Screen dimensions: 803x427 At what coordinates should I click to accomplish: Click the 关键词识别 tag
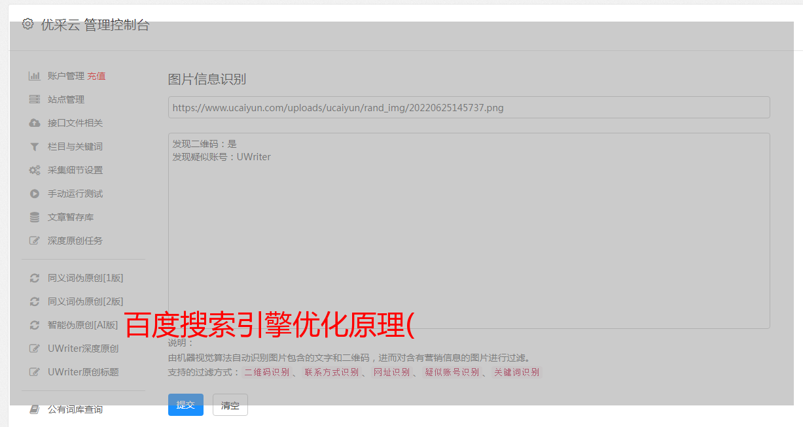517,372
